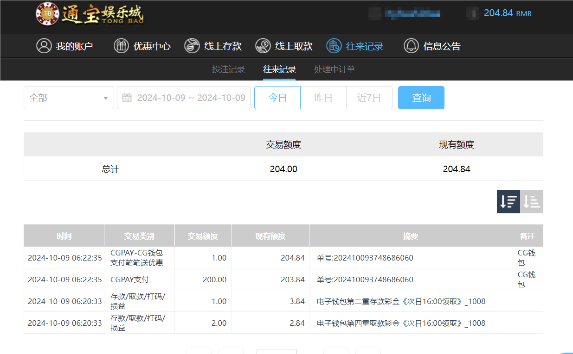Expand the arrow on the 全部 selector
Screen dimensions: 573x354
click(106, 97)
